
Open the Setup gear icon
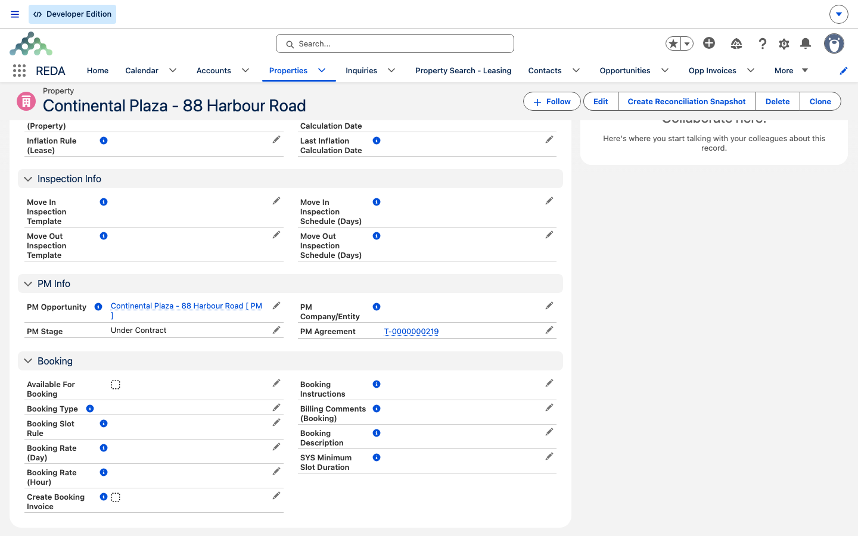[x=784, y=43]
